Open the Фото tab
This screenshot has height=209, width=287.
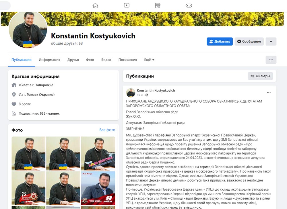(x=90, y=60)
